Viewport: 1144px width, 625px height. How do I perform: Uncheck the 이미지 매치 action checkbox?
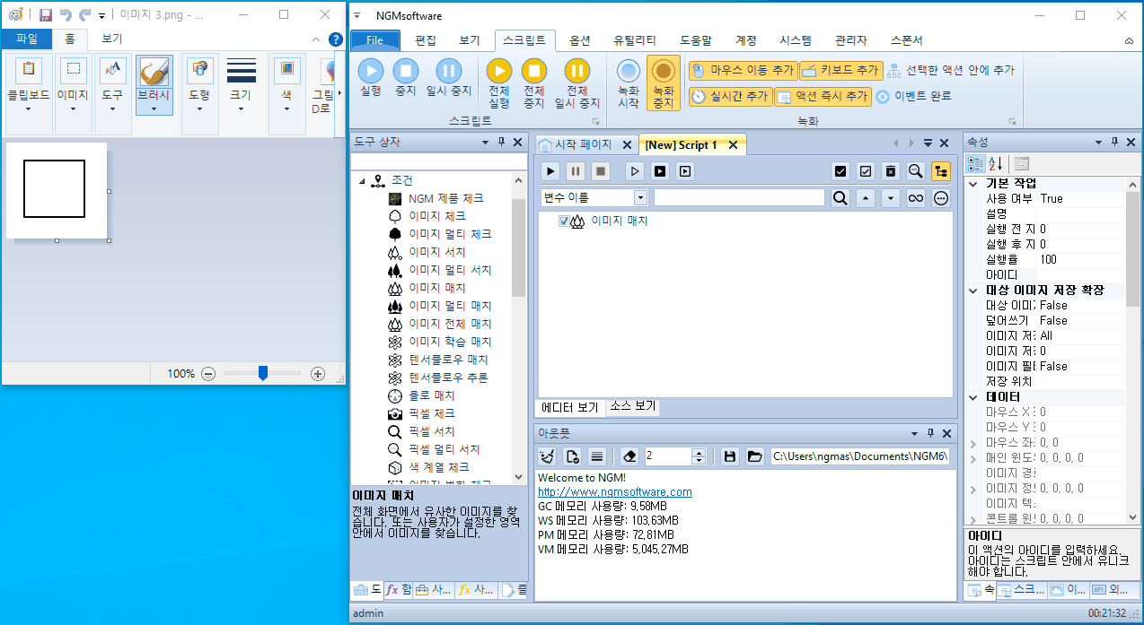[x=564, y=221]
